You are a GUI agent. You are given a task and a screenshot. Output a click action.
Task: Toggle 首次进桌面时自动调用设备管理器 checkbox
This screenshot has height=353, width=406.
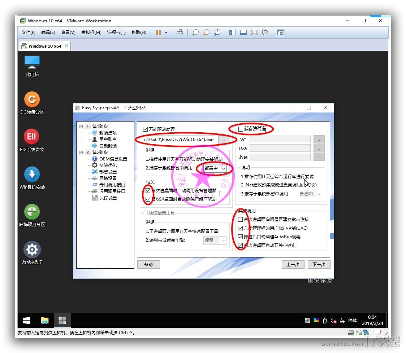pyautogui.click(x=148, y=190)
